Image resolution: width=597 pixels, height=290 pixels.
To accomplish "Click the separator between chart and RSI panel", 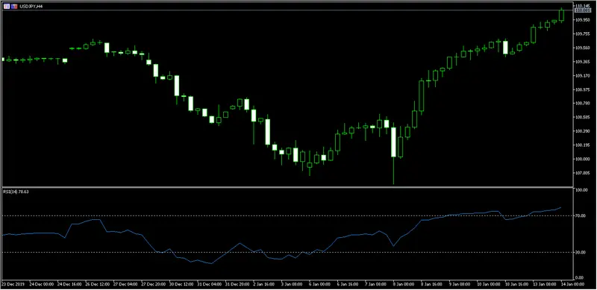I will click(x=287, y=187).
